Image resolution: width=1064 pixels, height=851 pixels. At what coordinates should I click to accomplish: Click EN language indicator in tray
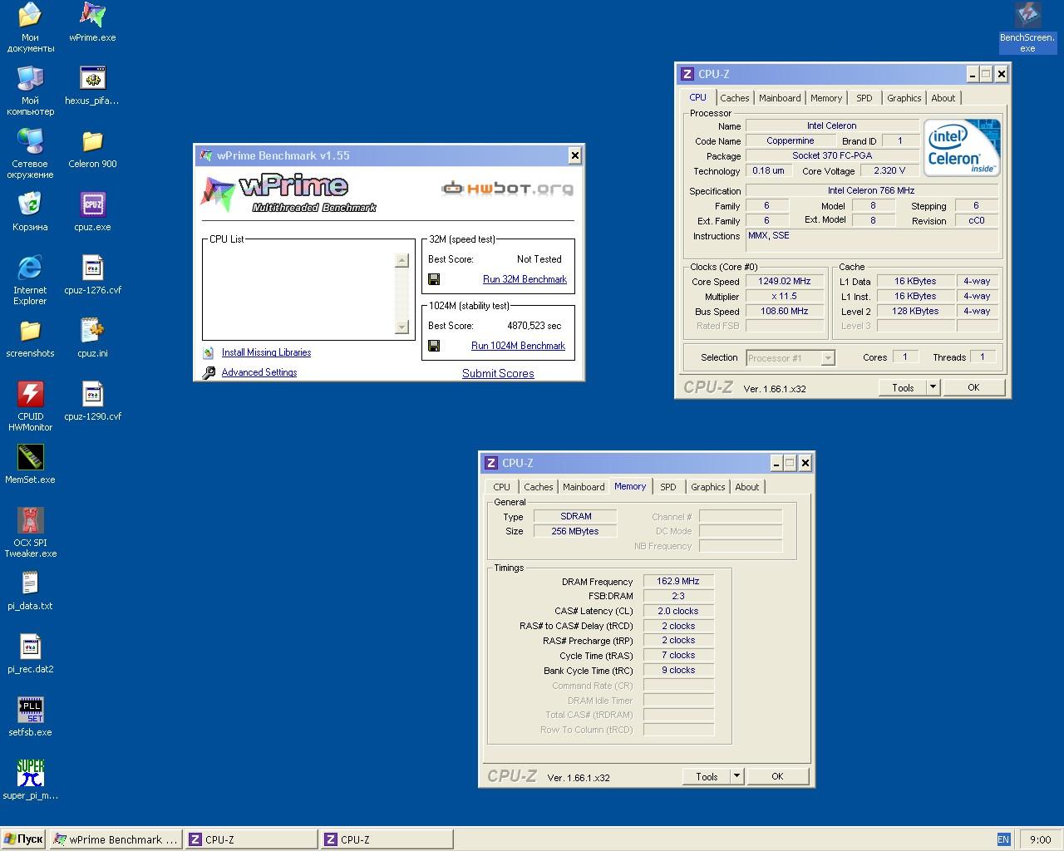pos(1003,839)
